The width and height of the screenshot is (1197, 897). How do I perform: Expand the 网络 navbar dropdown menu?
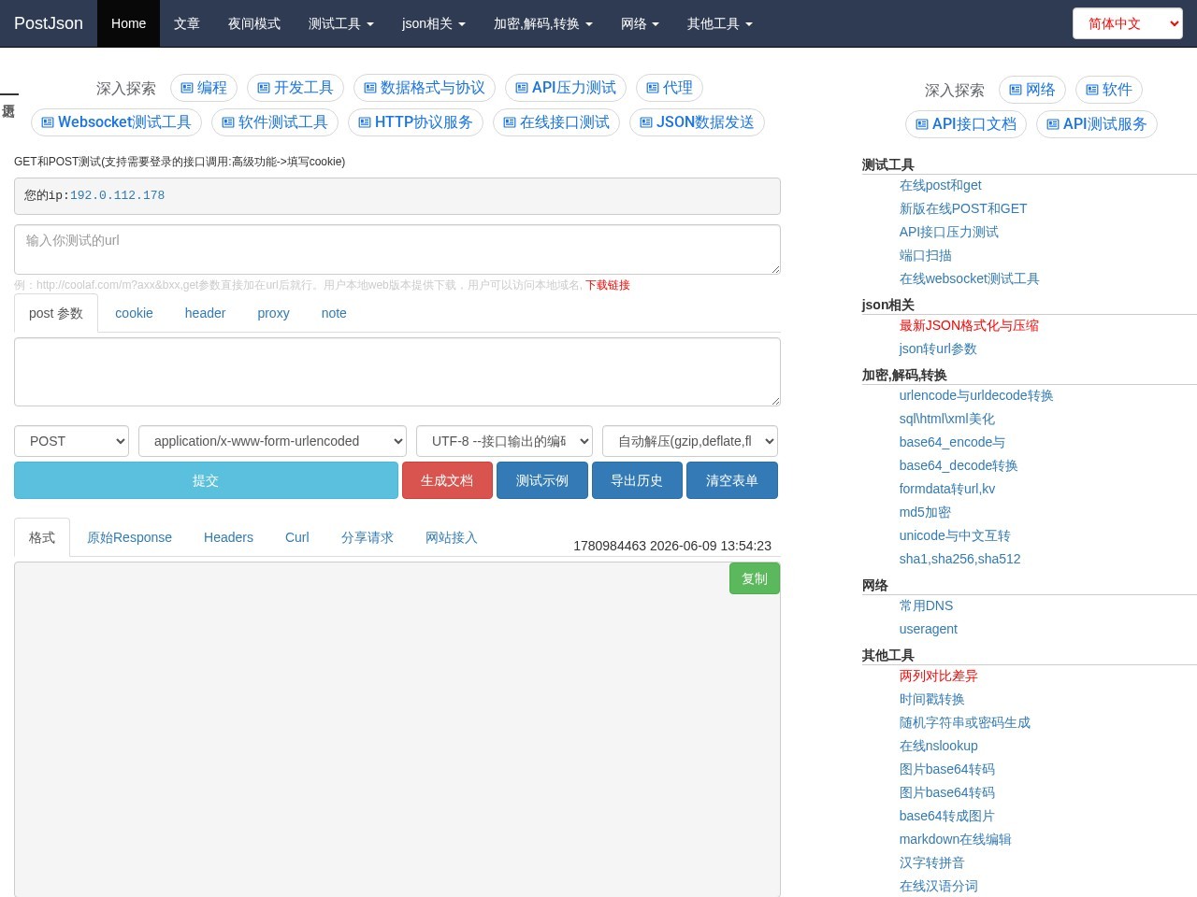640,23
